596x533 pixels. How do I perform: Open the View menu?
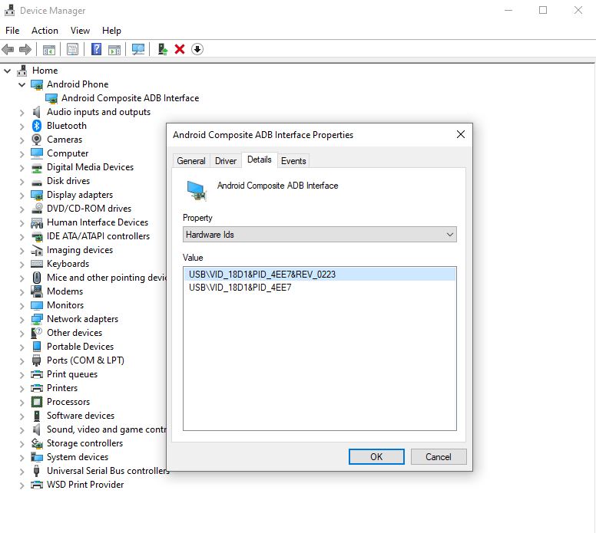tap(80, 31)
